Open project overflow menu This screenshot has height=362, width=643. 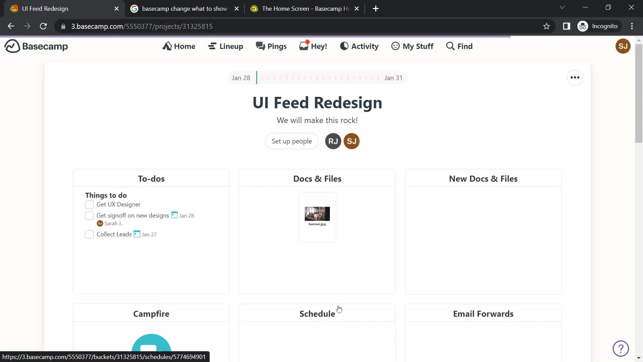(575, 77)
